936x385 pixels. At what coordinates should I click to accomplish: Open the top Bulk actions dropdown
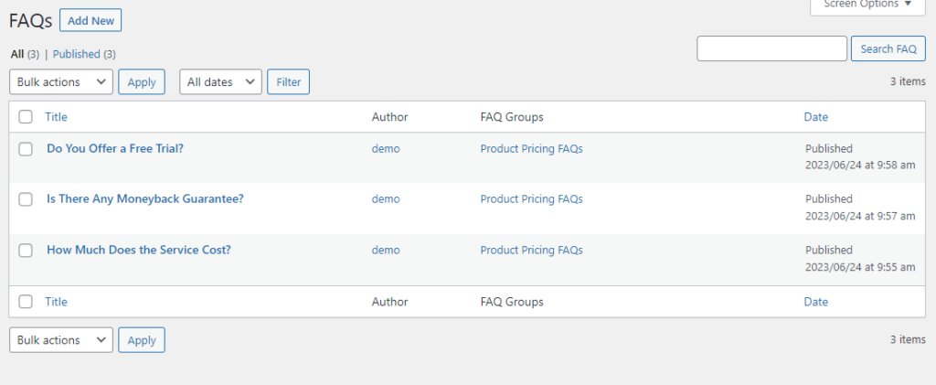tap(61, 81)
